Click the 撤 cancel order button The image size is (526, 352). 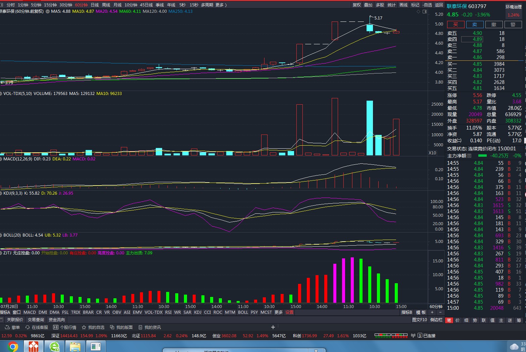pos(494,24)
